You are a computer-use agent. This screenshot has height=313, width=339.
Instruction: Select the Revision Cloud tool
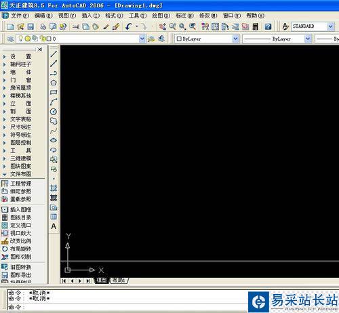(x=54, y=121)
